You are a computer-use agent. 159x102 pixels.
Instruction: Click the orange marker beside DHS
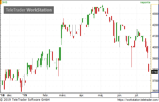[1, 2]
